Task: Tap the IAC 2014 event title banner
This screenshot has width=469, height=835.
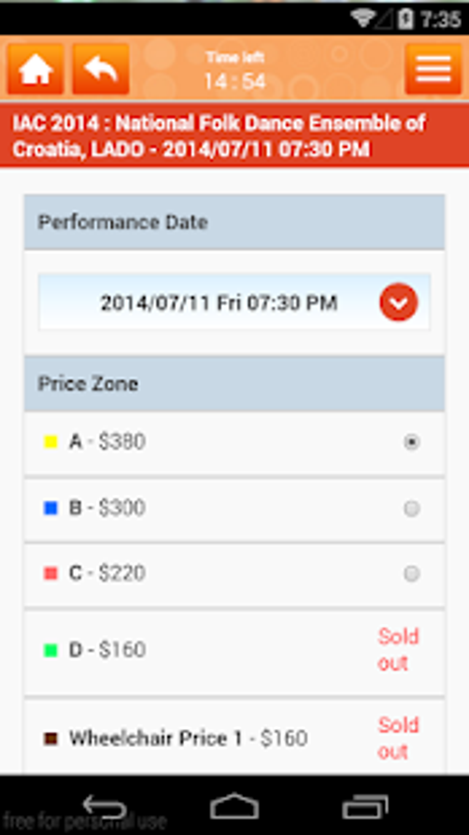Action: pyautogui.click(x=234, y=136)
